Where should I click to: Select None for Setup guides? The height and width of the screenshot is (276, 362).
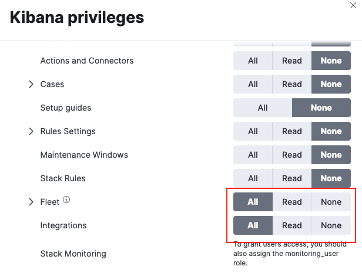(321, 108)
